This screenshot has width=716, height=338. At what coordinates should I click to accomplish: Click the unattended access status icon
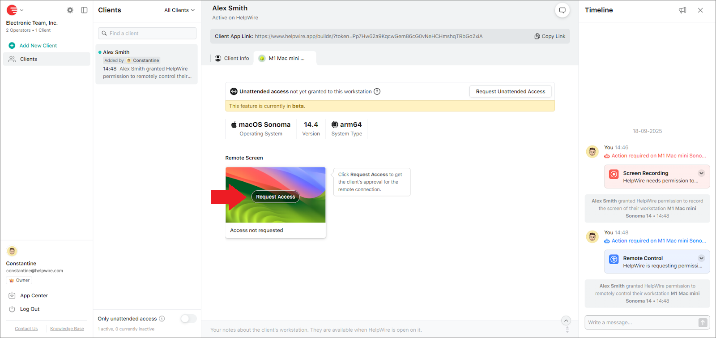234,91
